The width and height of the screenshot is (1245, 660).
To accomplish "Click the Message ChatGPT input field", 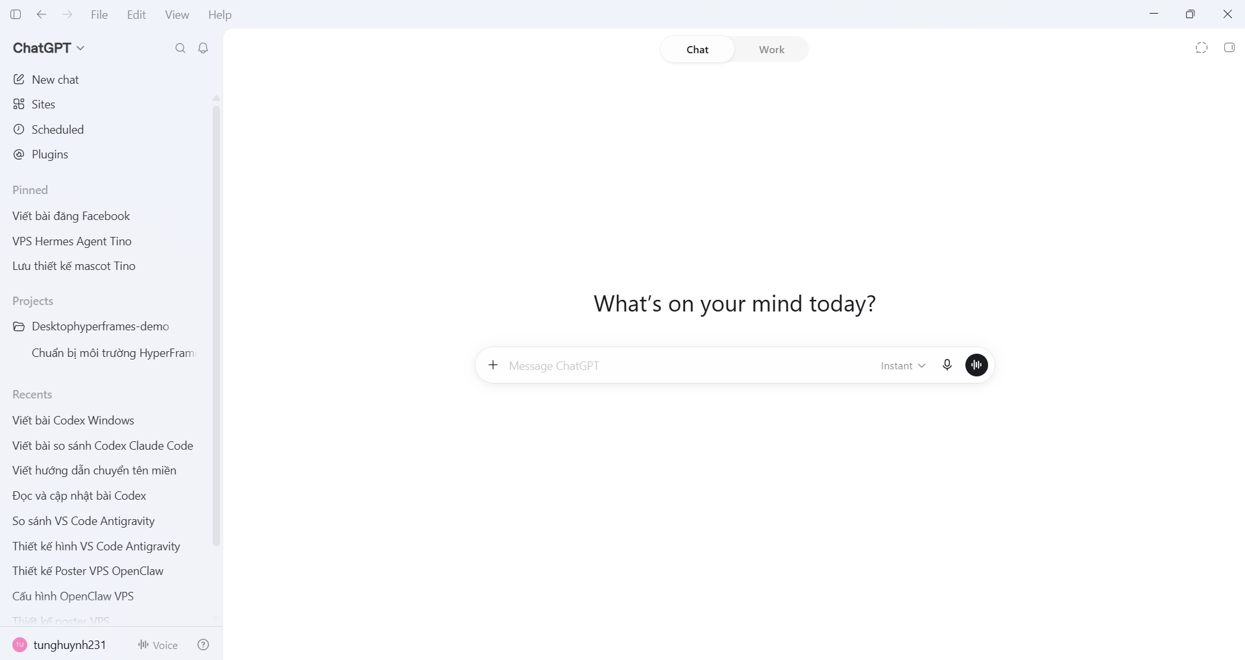I will [x=688, y=365].
